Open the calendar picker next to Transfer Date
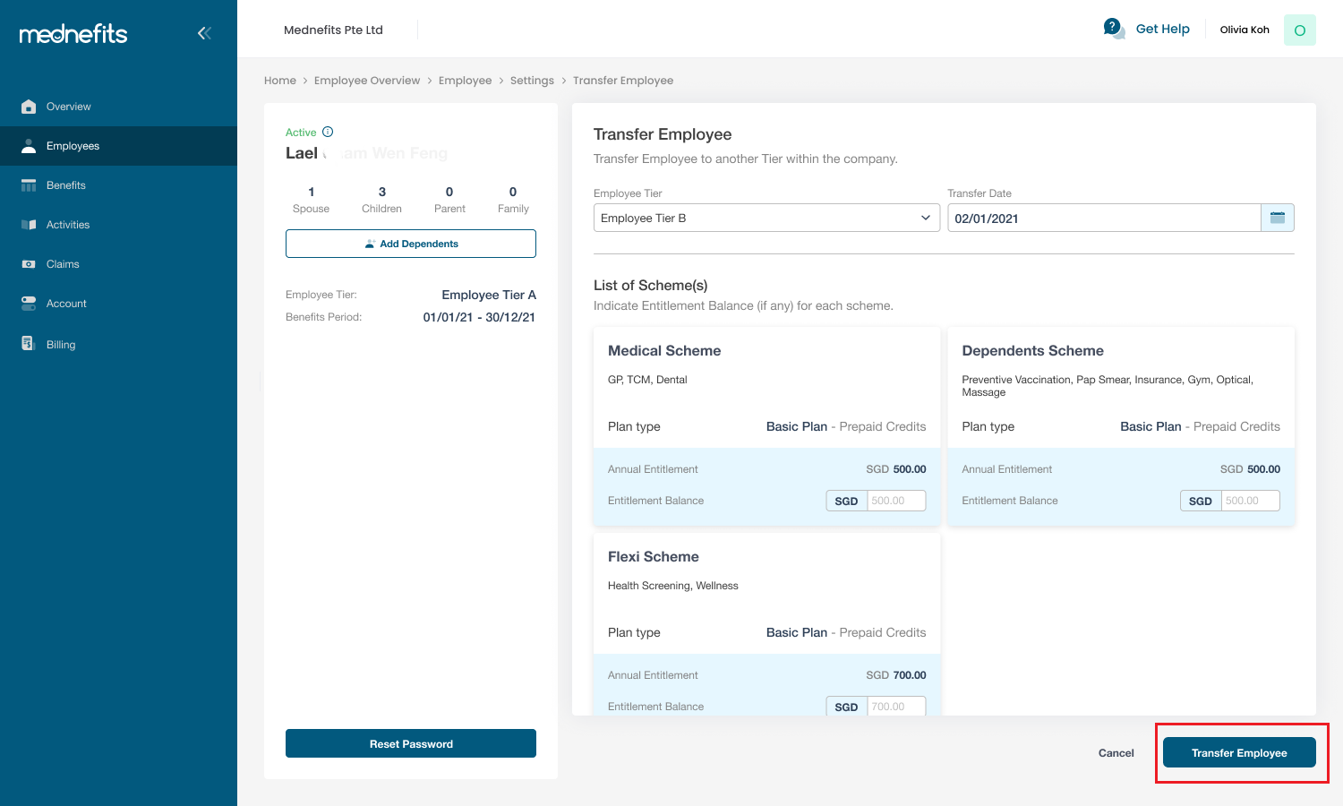Image resolution: width=1343 pixels, height=806 pixels. [x=1277, y=217]
